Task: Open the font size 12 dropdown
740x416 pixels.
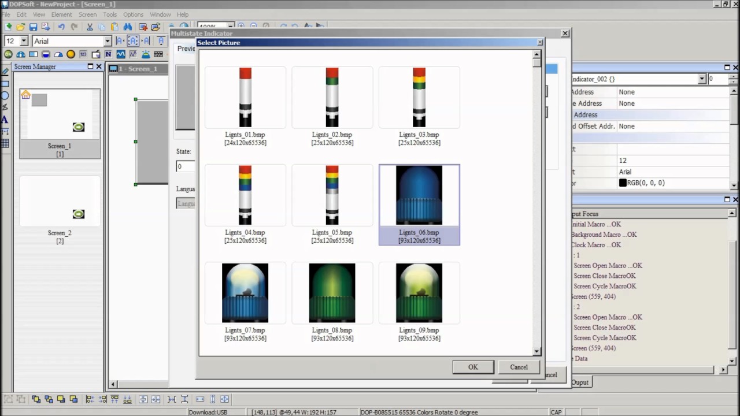Action: [24, 41]
